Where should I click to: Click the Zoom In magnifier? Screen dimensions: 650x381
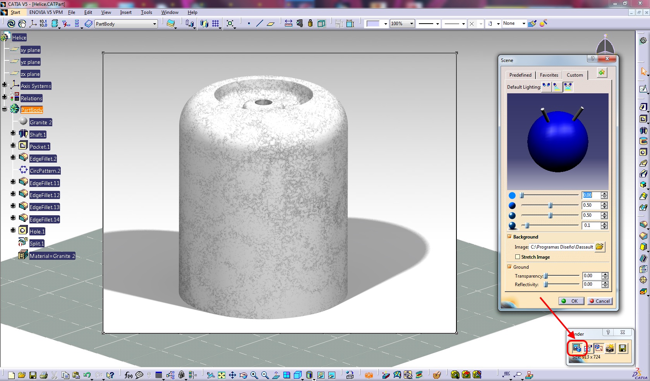point(254,375)
